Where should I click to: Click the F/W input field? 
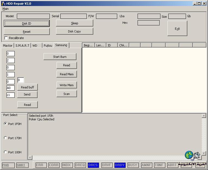[x=107, y=16]
